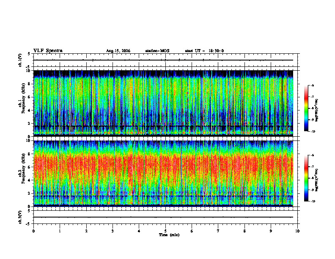The height and width of the screenshot is (259, 335).
Task: Click the ch.1 spectrogram plot
Action: tap(163, 103)
